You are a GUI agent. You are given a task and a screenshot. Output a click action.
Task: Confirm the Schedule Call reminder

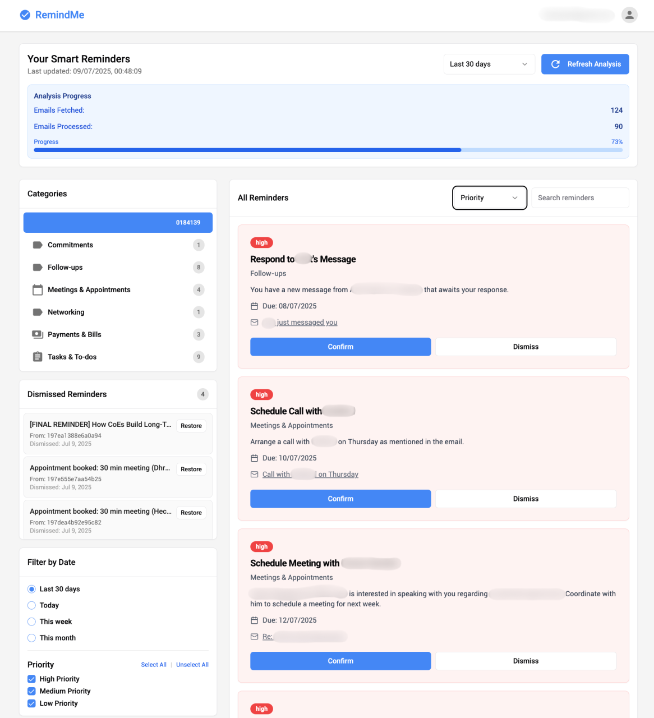coord(340,499)
